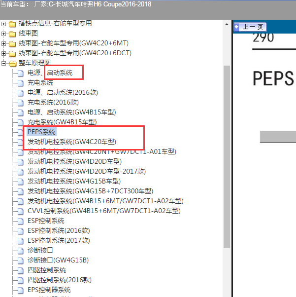Select 发动机电控系统(GW4D20D车型) entry

74,161
